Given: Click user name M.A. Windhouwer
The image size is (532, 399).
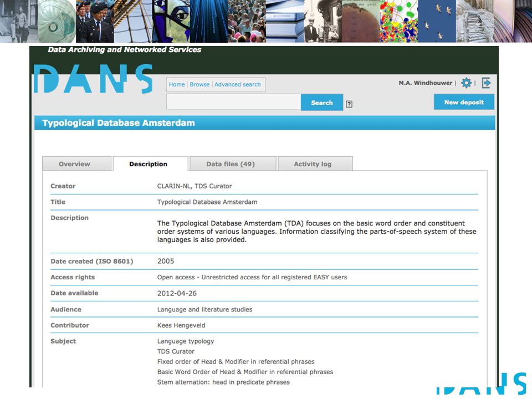Looking at the screenshot, I should click(426, 83).
